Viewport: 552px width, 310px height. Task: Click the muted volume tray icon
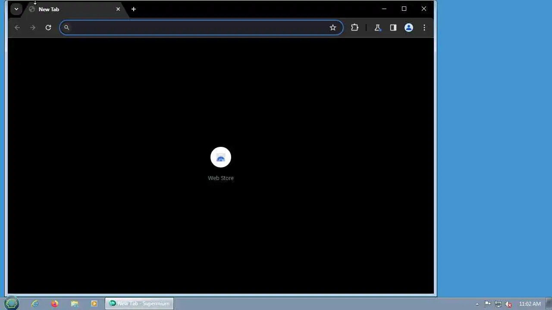click(x=508, y=304)
